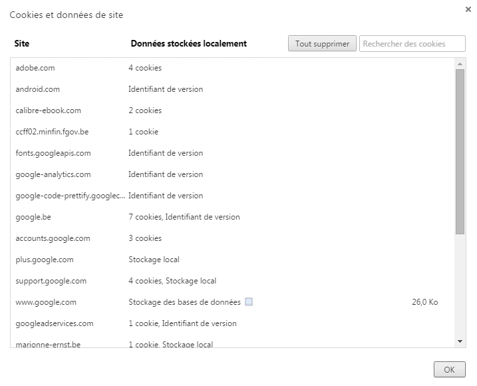Click the vertical scrollbar thumb
The width and height of the screenshot is (477, 386).
click(460, 152)
